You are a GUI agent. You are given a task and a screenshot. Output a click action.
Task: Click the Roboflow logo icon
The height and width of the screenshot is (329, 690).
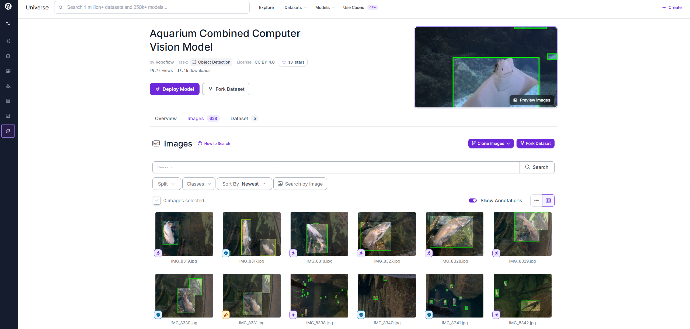click(8, 6)
